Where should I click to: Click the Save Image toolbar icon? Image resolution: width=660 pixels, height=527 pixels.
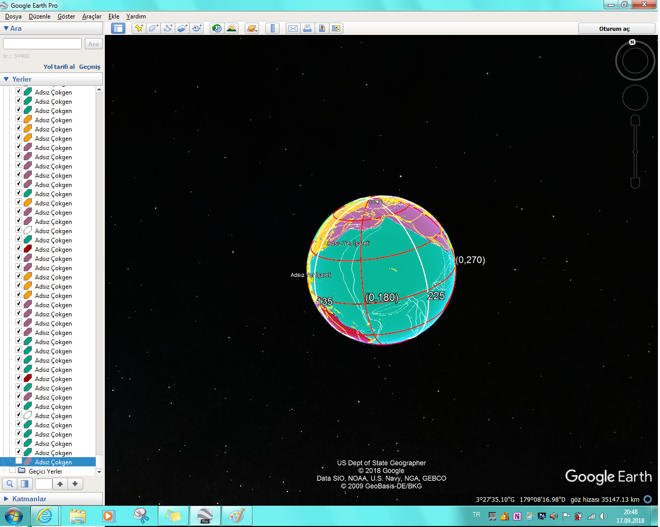[x=322, y=28]
